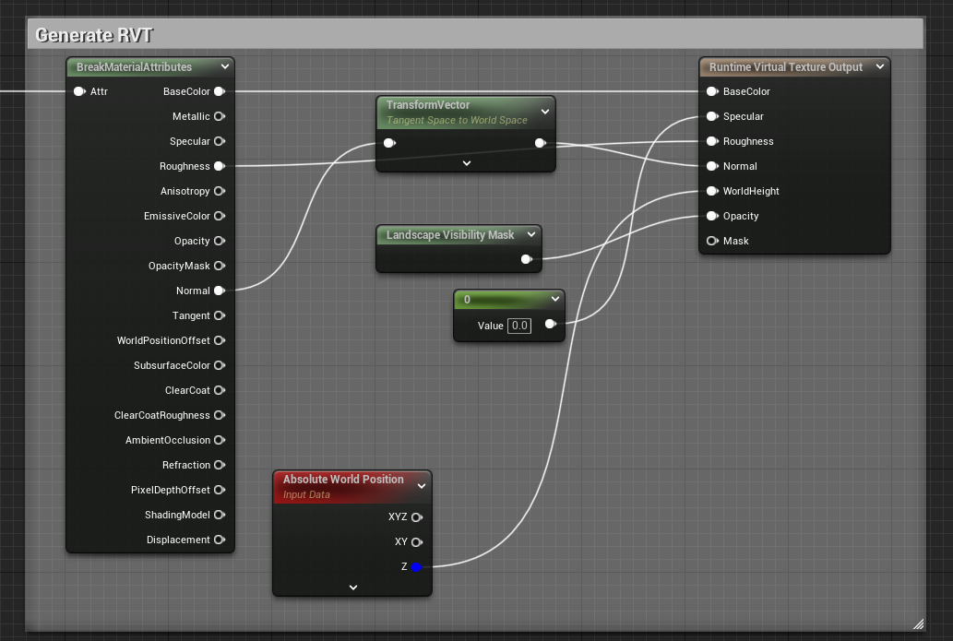Viewport: 953px width, 641px height.
Task: Click the TransformVector input pin
Action: coord(389,143)
